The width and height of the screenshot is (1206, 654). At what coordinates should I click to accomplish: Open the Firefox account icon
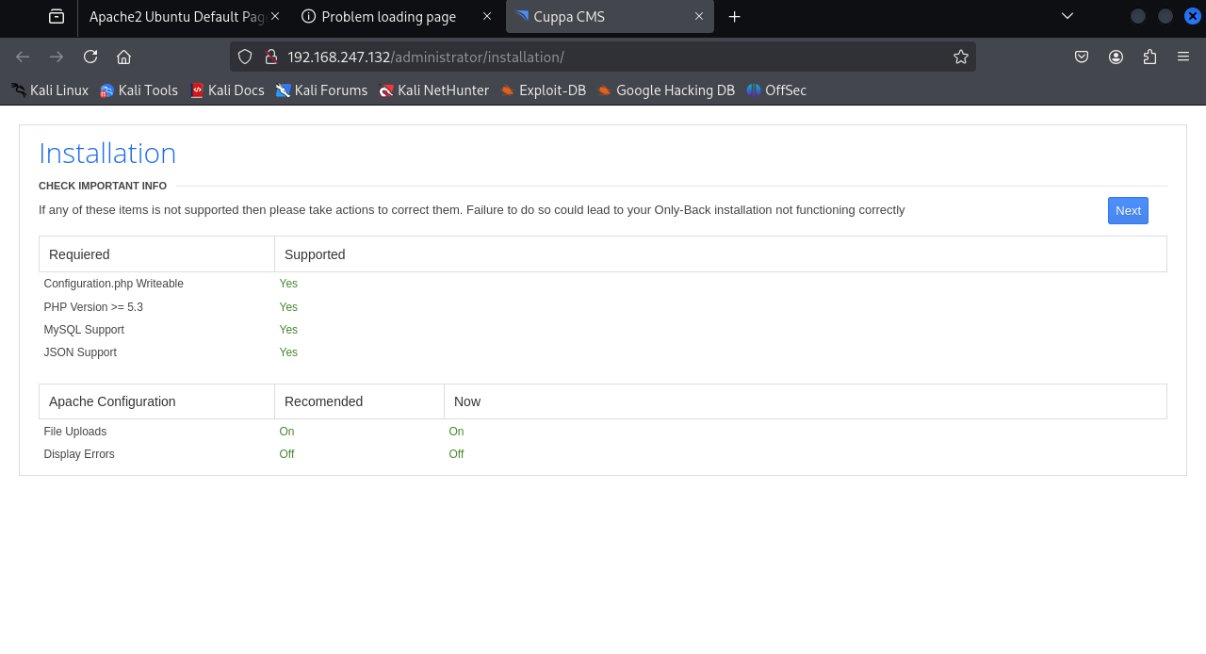point(1116,57)
